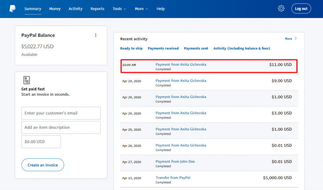Open the Activity page

[75, 9]
